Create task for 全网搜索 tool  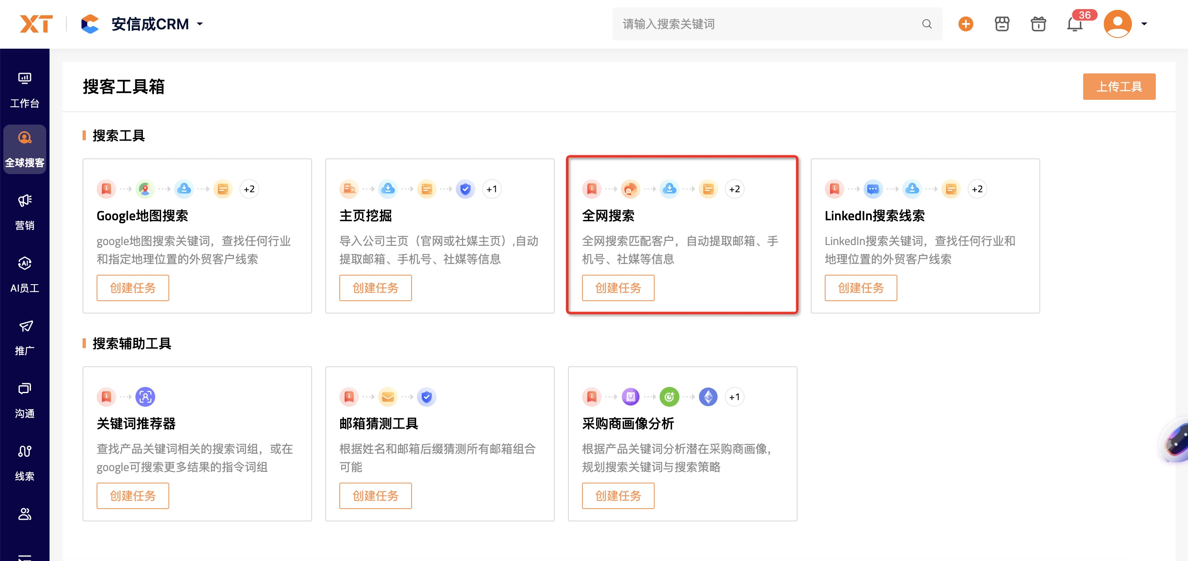tap(618, 288)
